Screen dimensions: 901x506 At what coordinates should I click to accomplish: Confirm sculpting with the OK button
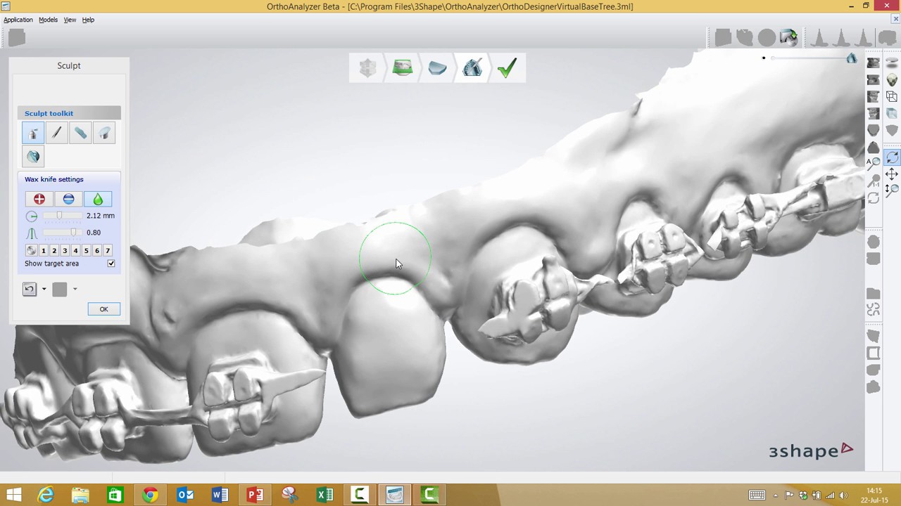point(103,309)
